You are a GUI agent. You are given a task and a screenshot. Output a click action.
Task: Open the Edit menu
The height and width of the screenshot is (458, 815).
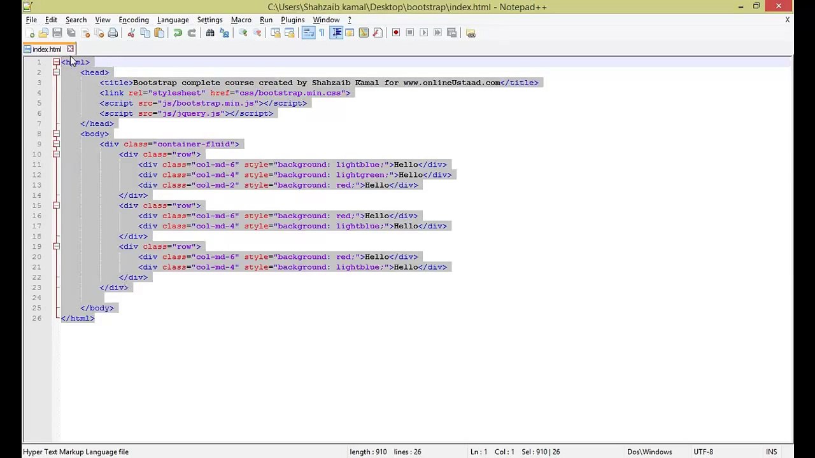click(x=51, y=20)
